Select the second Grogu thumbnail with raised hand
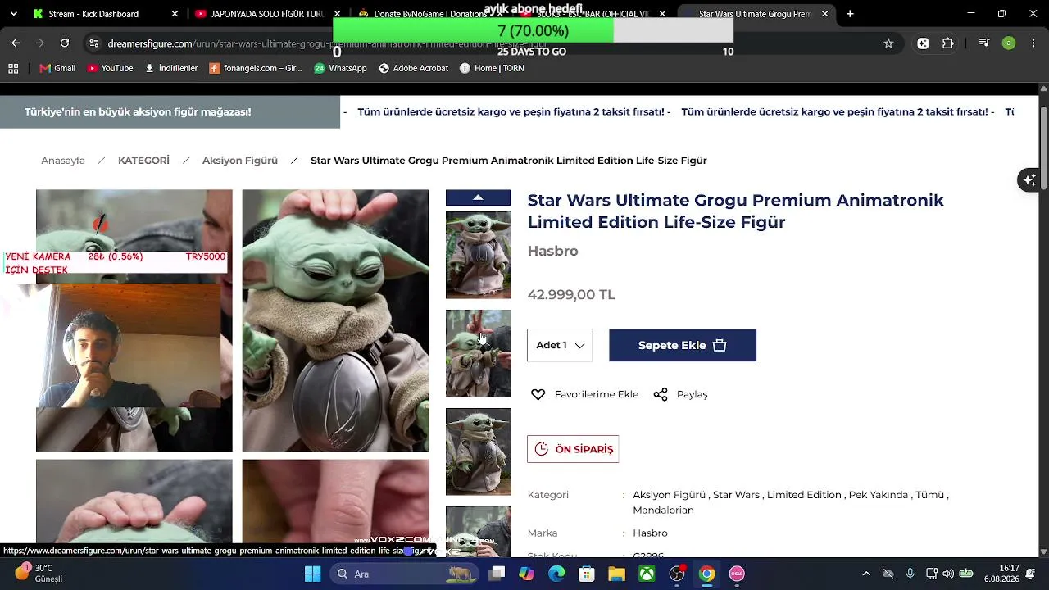This screenshot has width=1049, height=590. (478, 353)
